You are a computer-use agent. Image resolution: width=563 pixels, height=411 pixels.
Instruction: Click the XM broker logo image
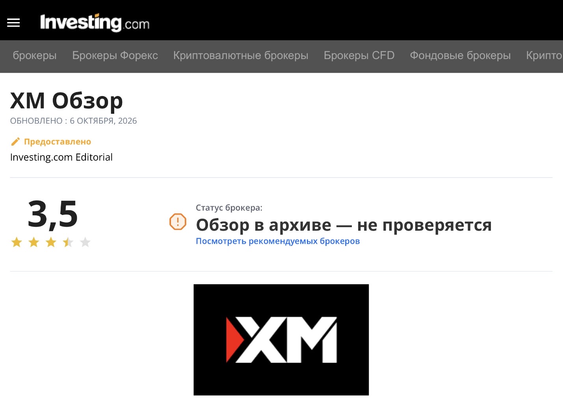click(x=281, y=340)
